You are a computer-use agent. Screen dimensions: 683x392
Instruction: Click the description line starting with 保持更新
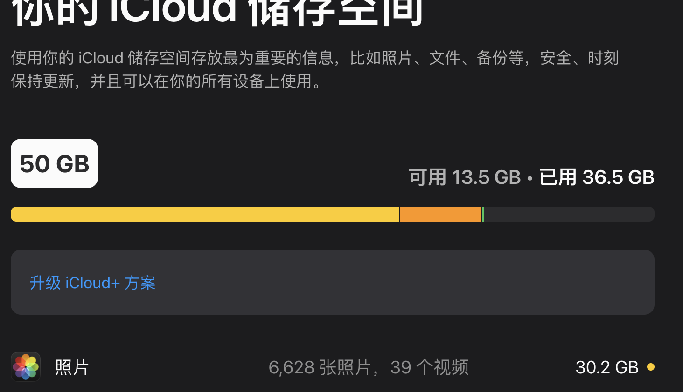tap(166, 81)
